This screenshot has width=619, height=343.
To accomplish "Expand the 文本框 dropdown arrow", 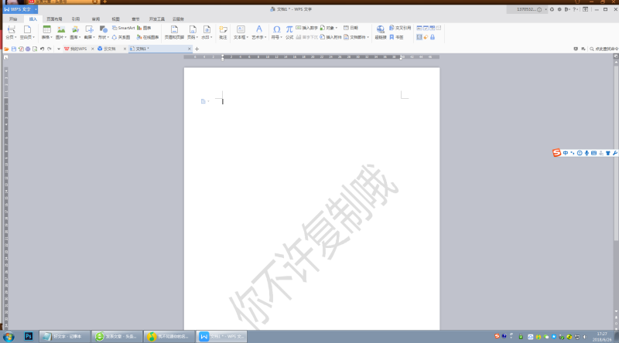I will click(x=248, y=37).
